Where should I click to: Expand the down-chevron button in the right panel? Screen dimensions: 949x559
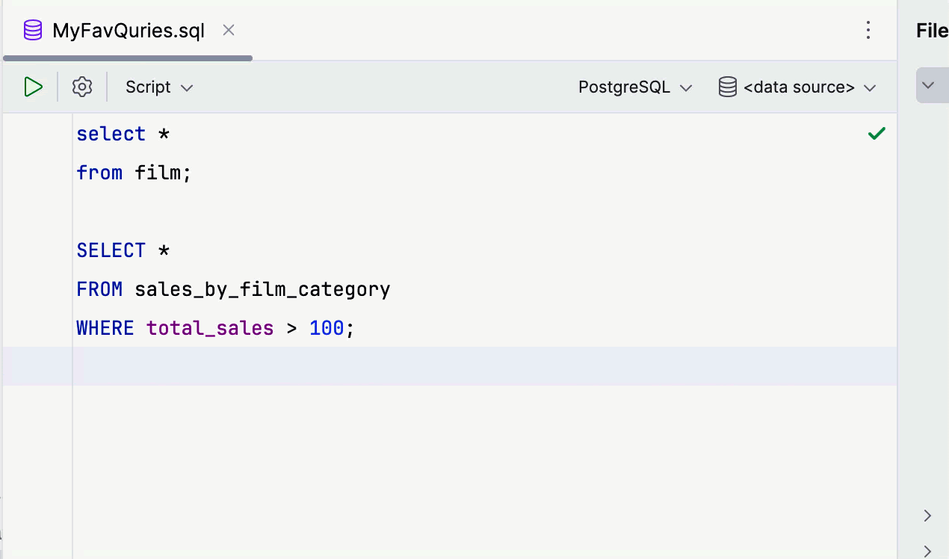coord(929,85)
